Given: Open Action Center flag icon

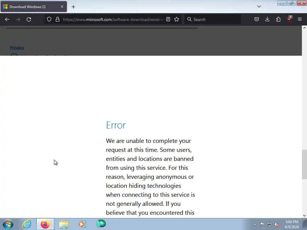Looking at the screenshot, I should (x=262, y=224).
